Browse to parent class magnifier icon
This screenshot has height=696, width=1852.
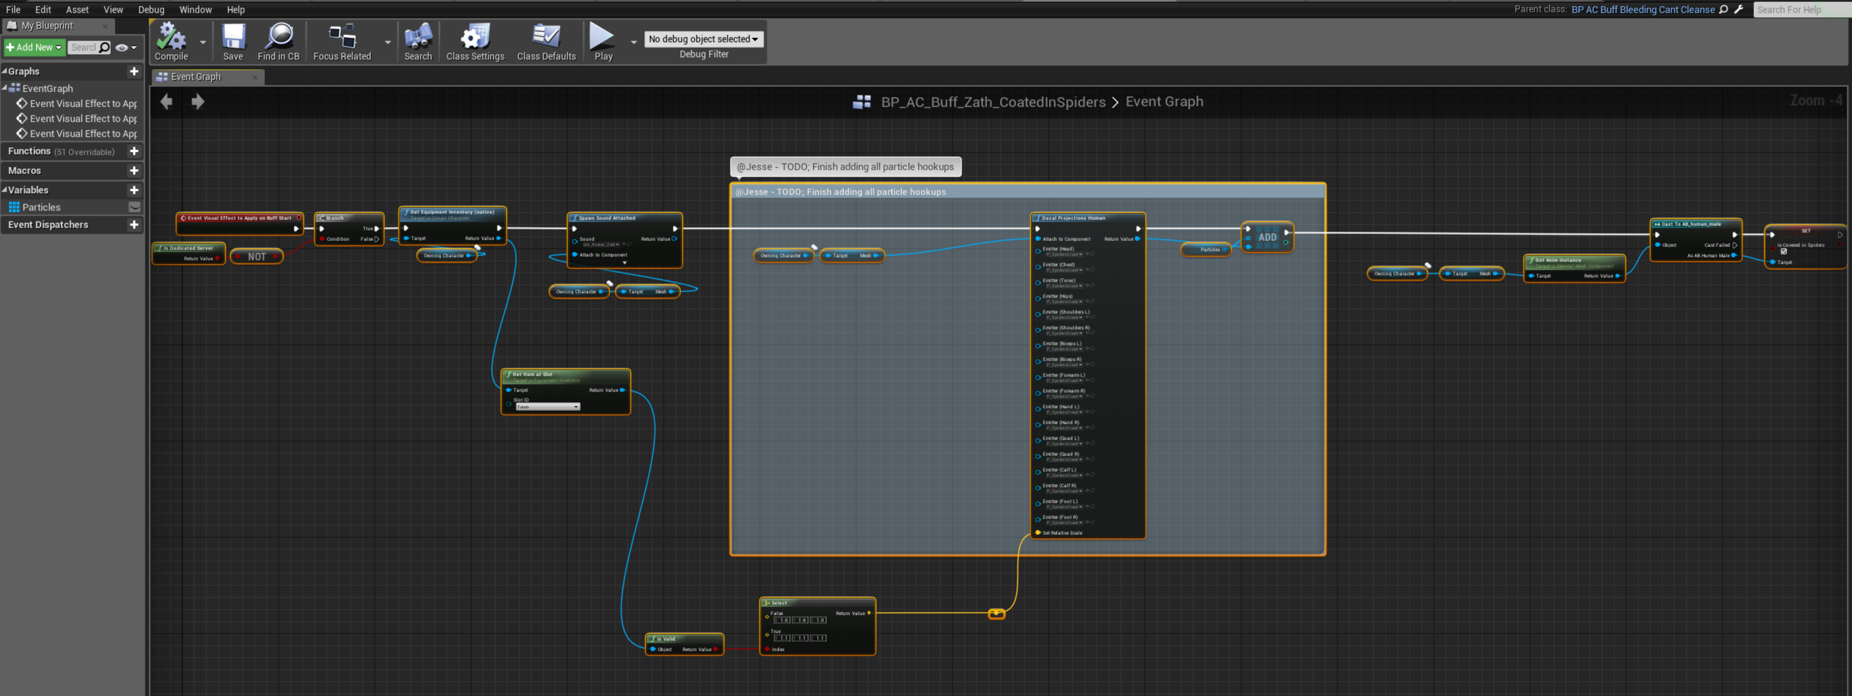pyautogui.click(x=1723, y=10)
